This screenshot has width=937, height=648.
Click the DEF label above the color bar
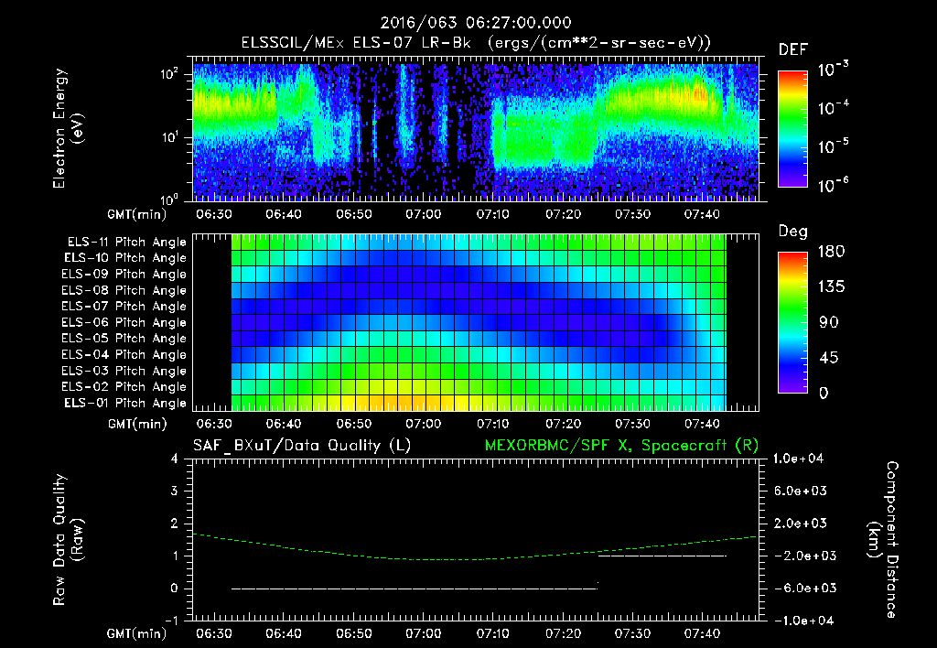coord(793,50)
